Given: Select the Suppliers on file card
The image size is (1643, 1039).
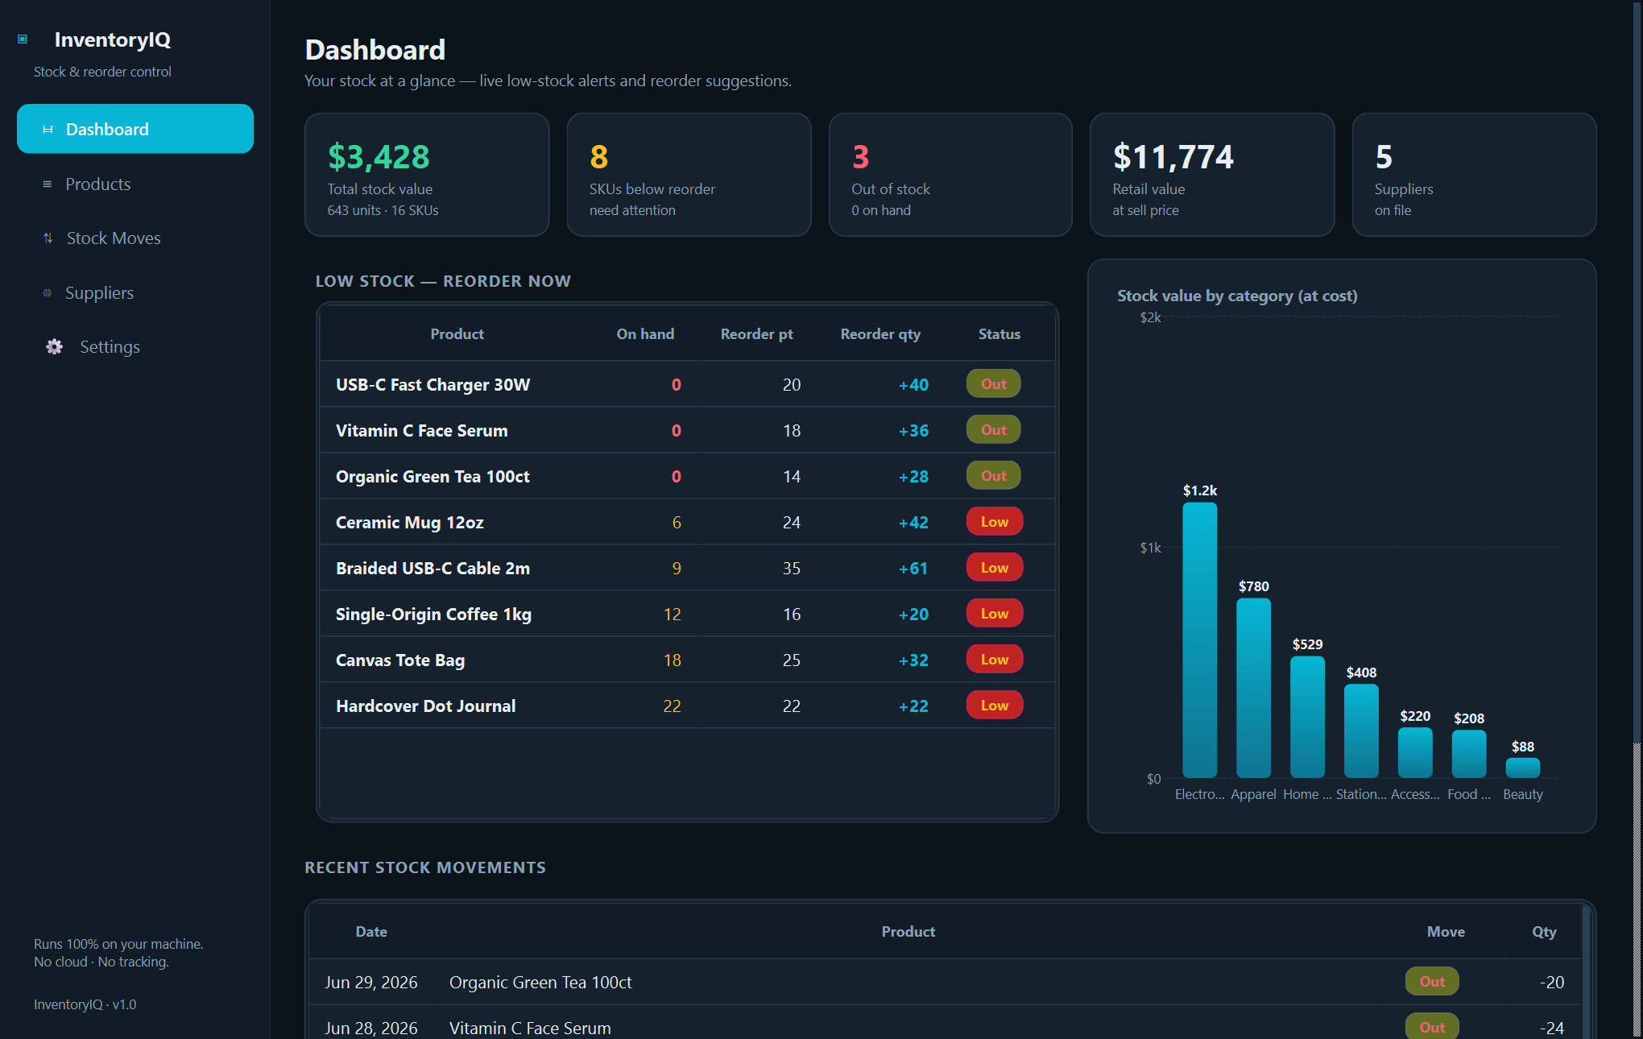Looking at the screenshot, I should coord(1474,175).
